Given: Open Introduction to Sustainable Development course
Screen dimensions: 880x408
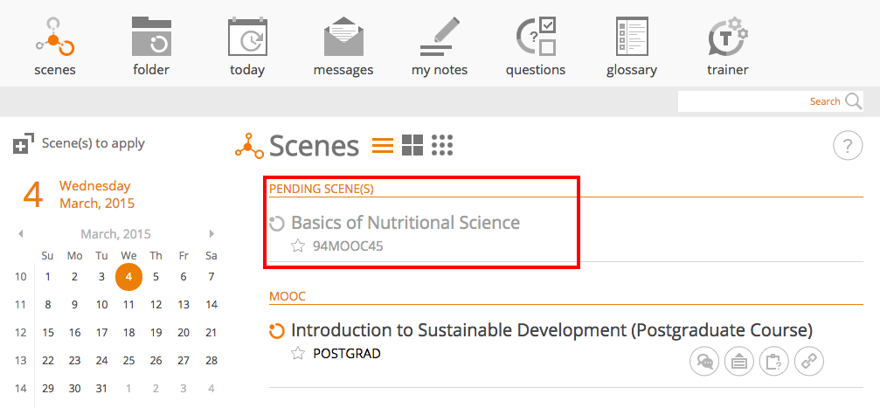Looking at the screenshot, I should (x=551, y=330).
